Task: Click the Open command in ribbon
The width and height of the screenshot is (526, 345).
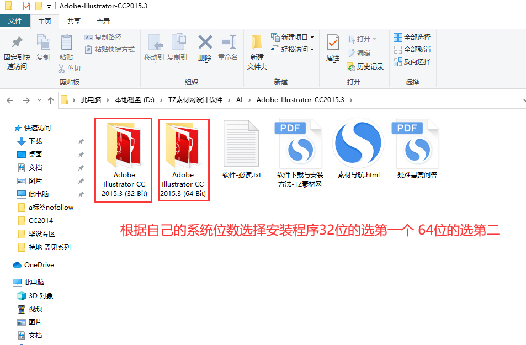Action: [362, 39]
